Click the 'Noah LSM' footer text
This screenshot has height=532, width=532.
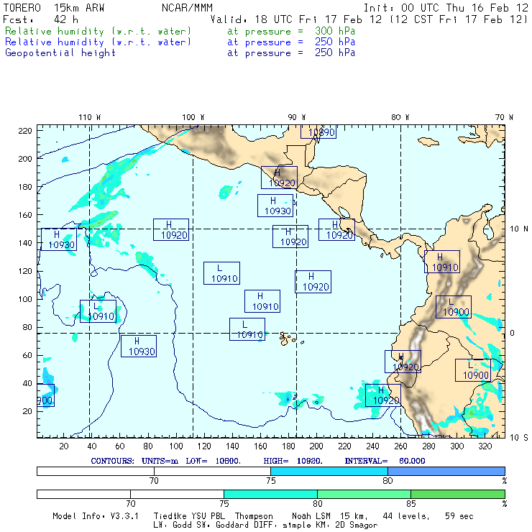pyautogui.click(x=311, y=516)
